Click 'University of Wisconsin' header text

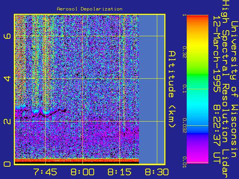point(235,89)
